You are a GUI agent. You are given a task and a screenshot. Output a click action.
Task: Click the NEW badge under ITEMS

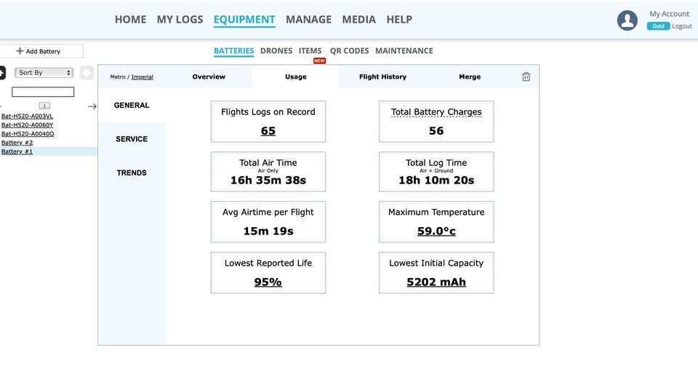(x=319, y=61)
